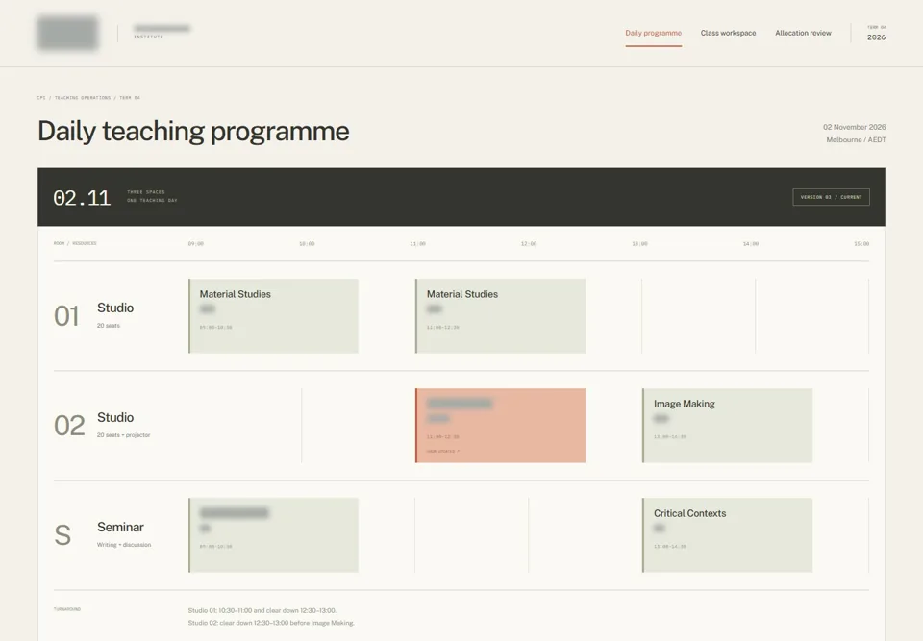The image size is (923, 641).
Task: Select the 02 Studio room row label
Action: point(102,426)
